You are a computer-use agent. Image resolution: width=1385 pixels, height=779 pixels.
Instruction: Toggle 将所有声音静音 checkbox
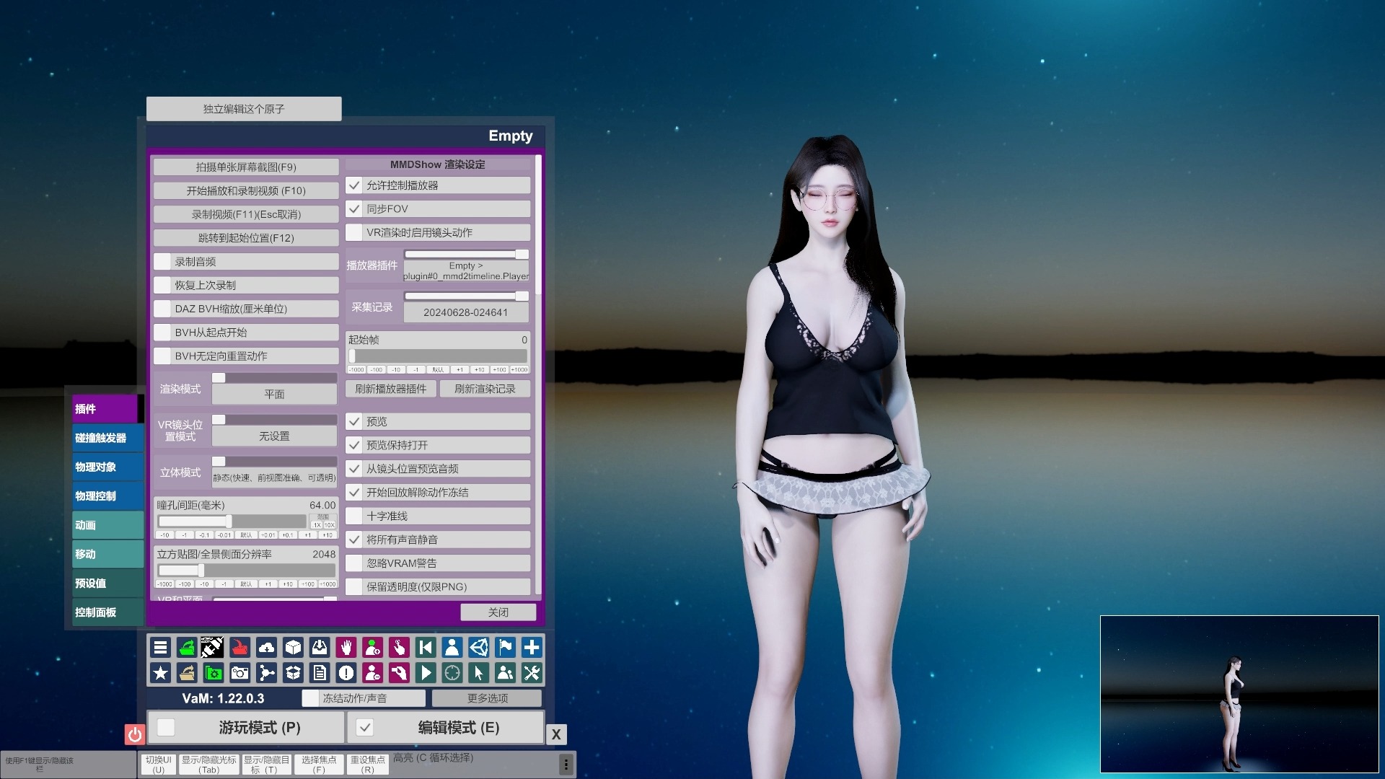[354, 540]
